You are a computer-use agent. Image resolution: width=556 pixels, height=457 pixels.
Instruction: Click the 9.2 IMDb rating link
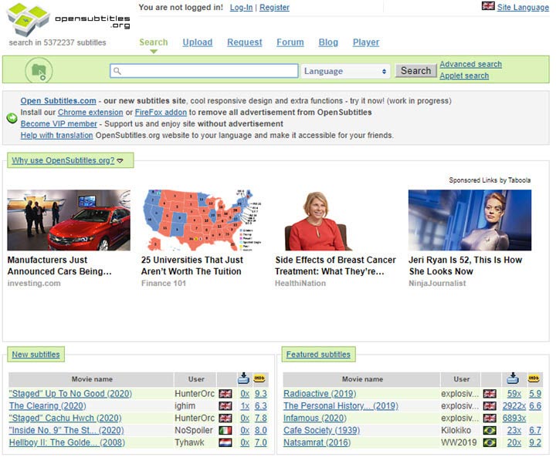coord(535,442)
